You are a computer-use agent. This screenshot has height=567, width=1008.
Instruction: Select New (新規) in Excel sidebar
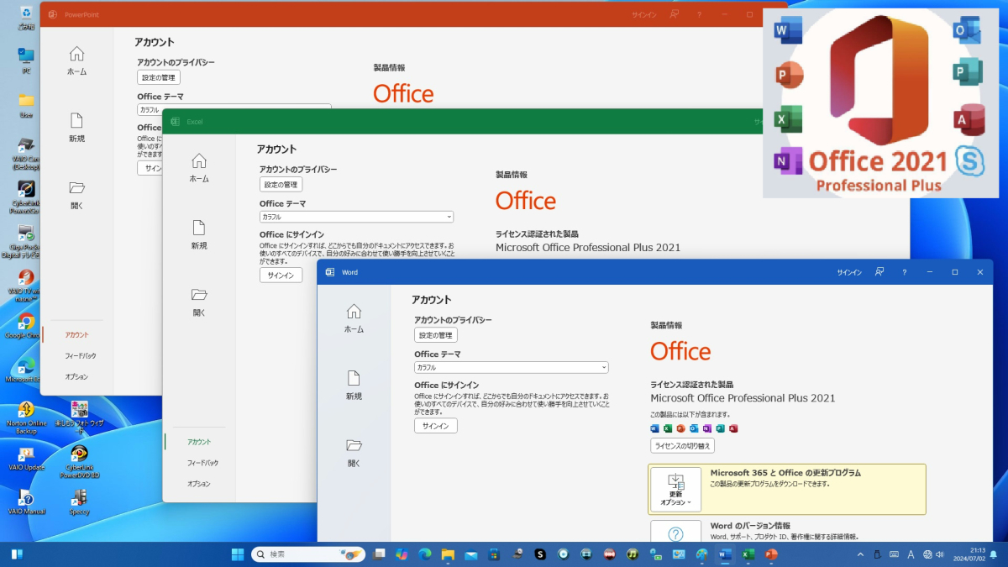pyautogui.click(x=199, y=234)
